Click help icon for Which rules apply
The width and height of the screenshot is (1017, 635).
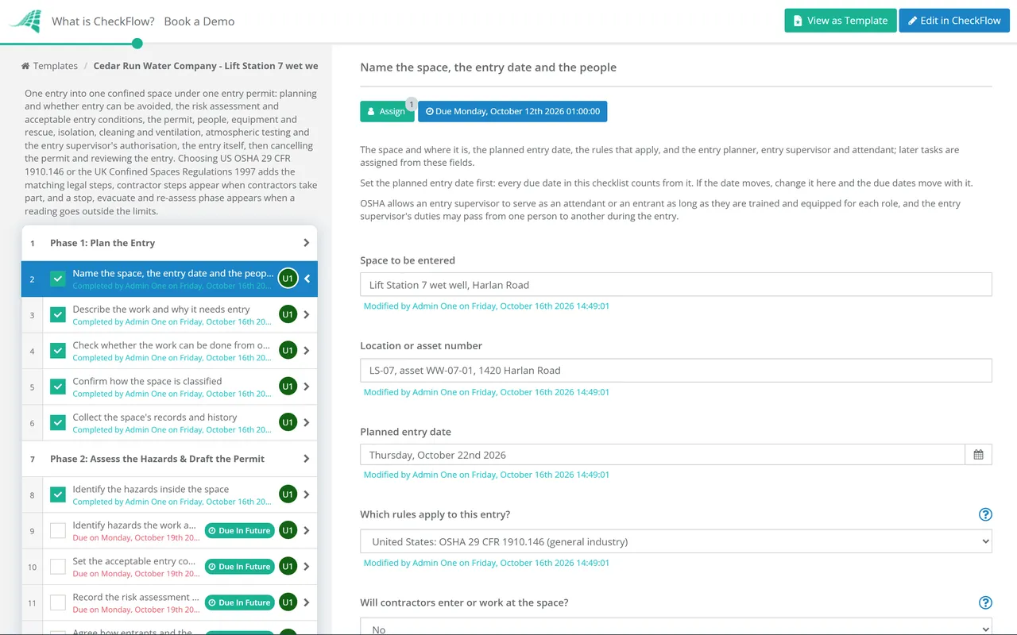tap(985, 514)
